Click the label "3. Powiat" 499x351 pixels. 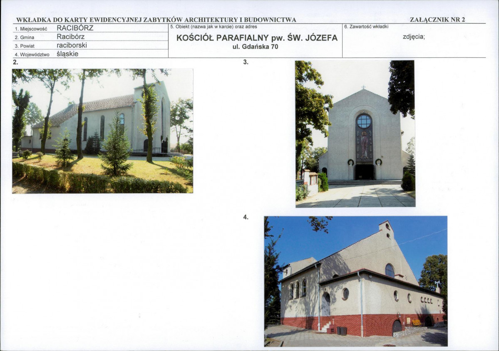[25, 46]
